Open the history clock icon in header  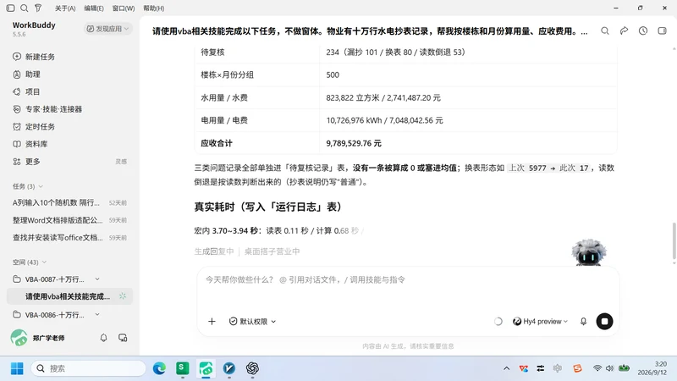click(643, 30)
